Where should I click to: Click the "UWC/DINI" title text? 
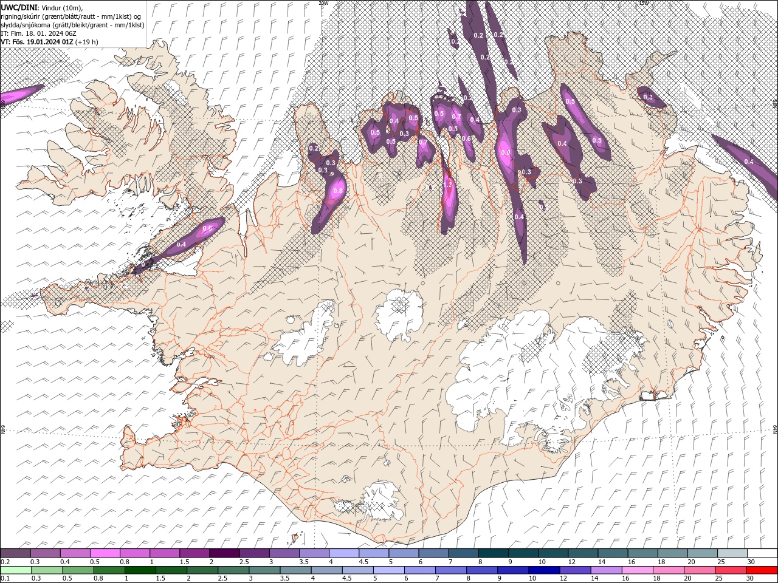pyautogui.click(x=18, y=7)
